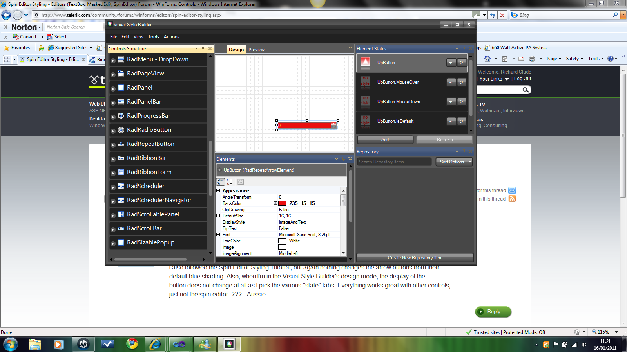This screenshot has width=627, height=352.
Task: Switch to the Design tab
Action: tap(236, 49)
